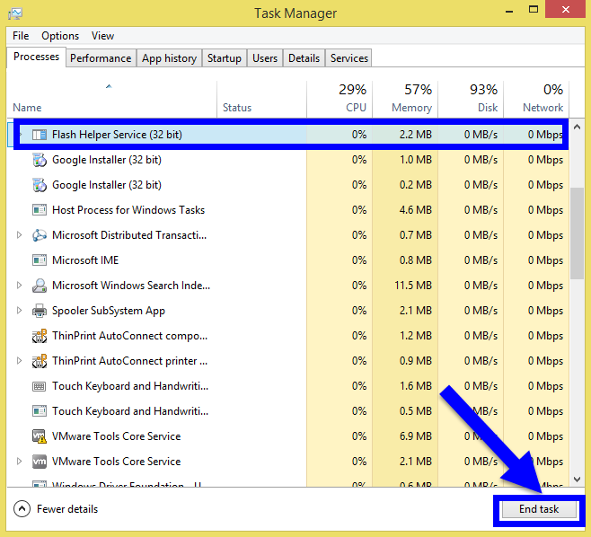
Task: Click the Task Manager title bar icon
Action: 15,13
